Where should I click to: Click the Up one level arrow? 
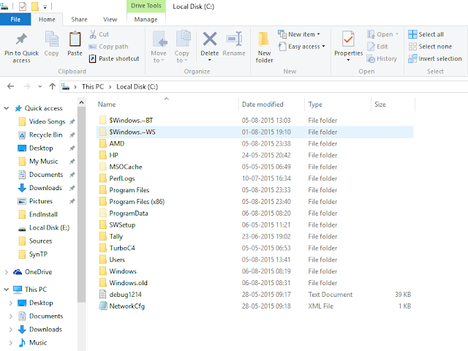[53, 86]
